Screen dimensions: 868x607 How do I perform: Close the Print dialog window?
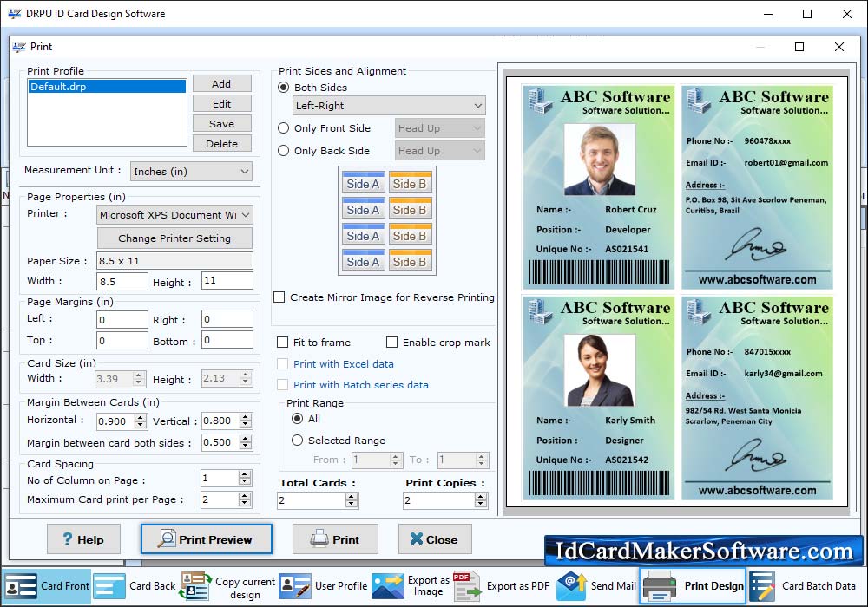pos(839,47)
